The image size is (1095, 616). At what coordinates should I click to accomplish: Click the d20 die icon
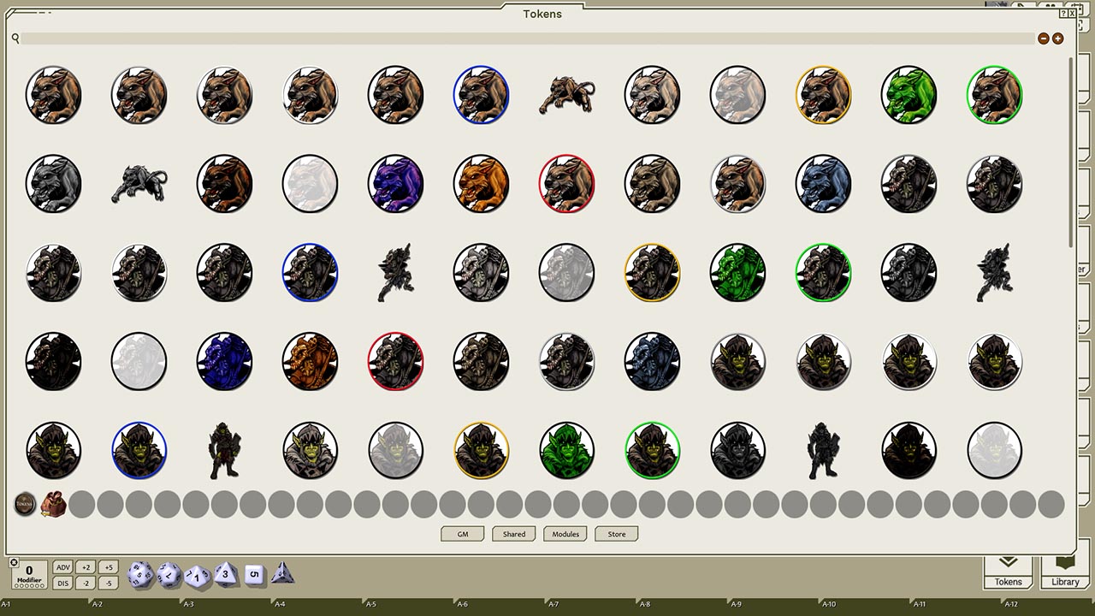(140, 575)
